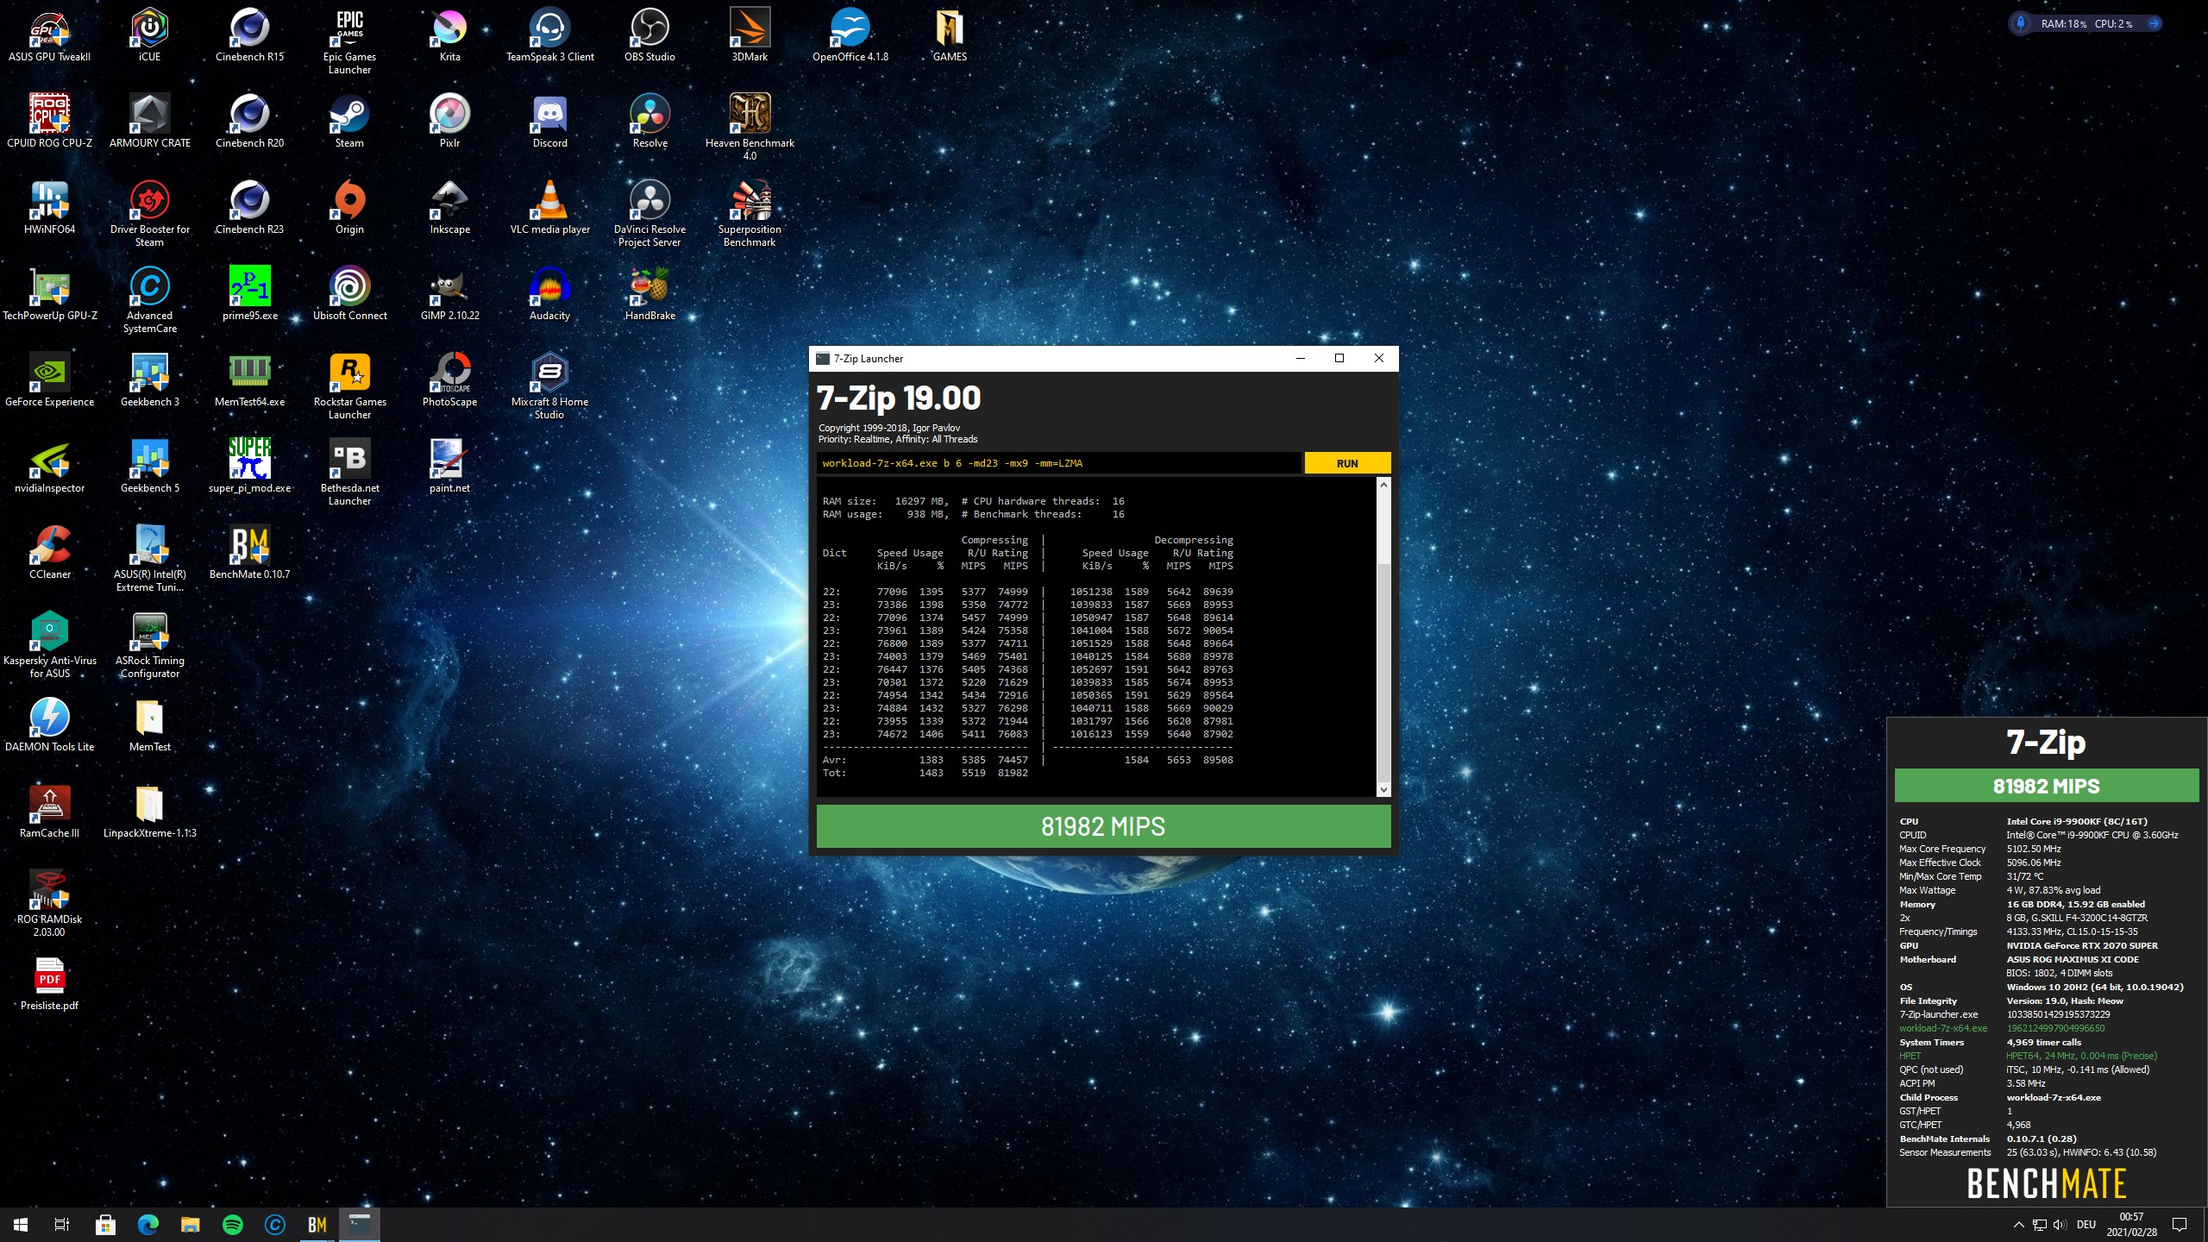Open File Explorer from taskbar
This screenshot has width=2208, height=1242.
pyautogui.click(x=191, y=1224)
